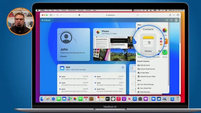Open the Find My app in the Apps panel
This screenshot has height=113, width=201.
pyautogui.click(x=165, y=52)
